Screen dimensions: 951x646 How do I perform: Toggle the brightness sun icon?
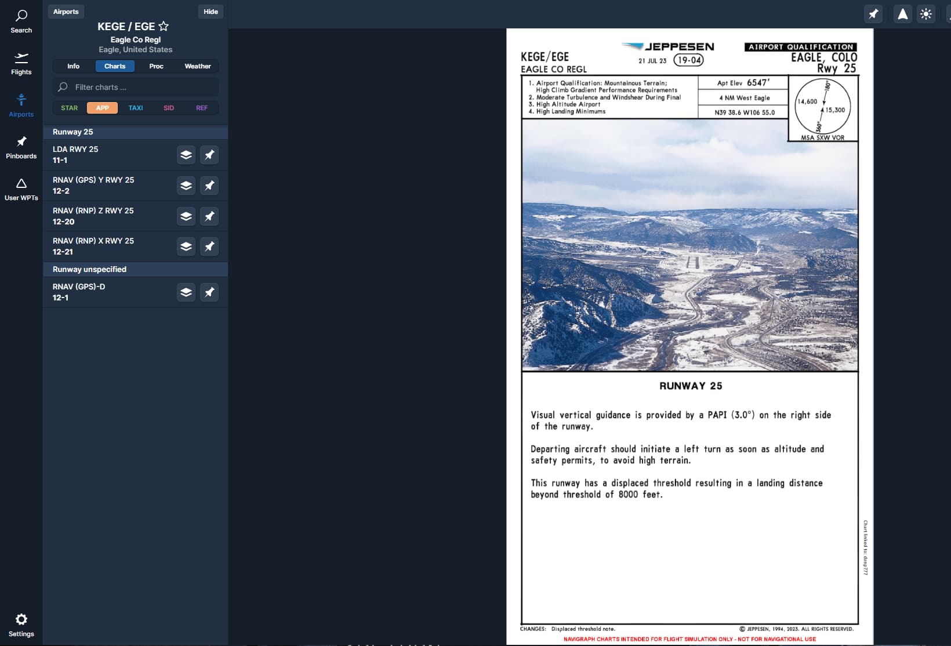point(926,14)
